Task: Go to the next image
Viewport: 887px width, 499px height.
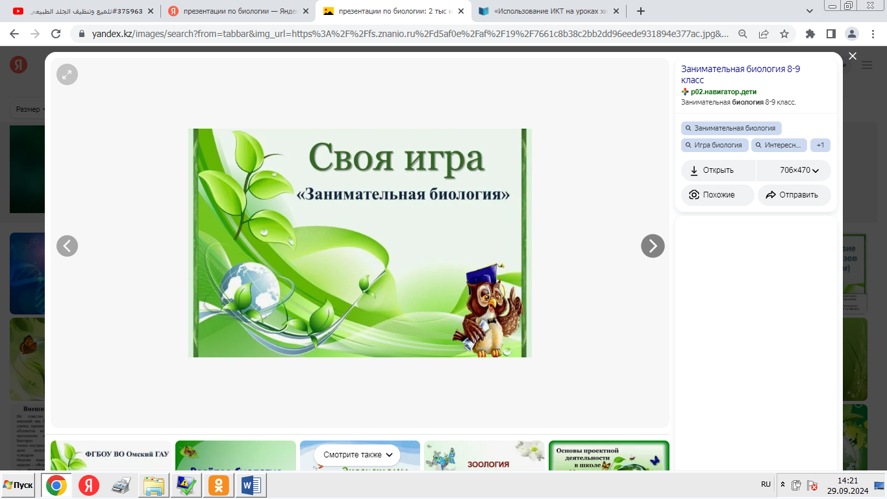Action: coord(653,246)
